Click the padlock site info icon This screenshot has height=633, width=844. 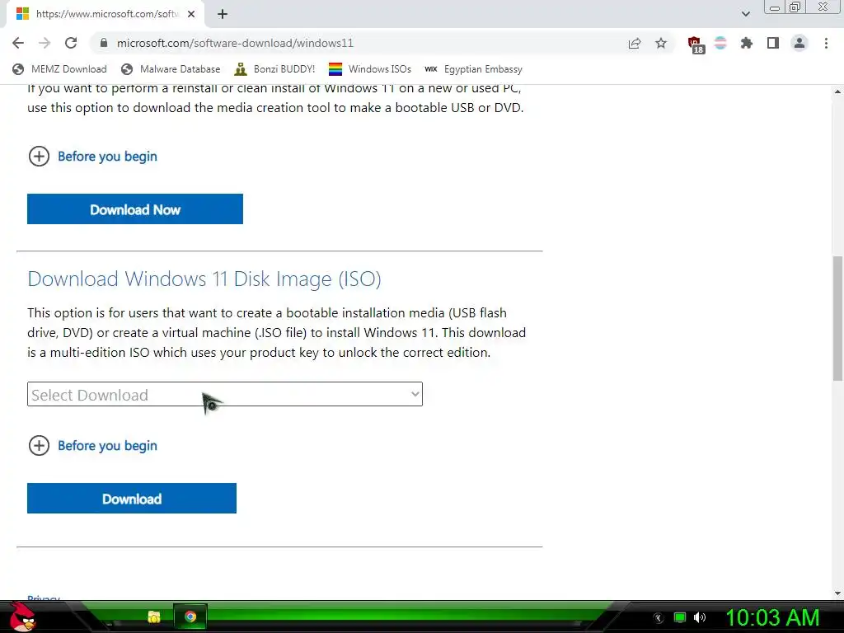104,43
